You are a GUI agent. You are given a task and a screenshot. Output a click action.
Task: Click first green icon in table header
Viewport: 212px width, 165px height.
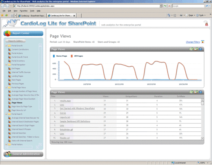[x=191, y=92]
